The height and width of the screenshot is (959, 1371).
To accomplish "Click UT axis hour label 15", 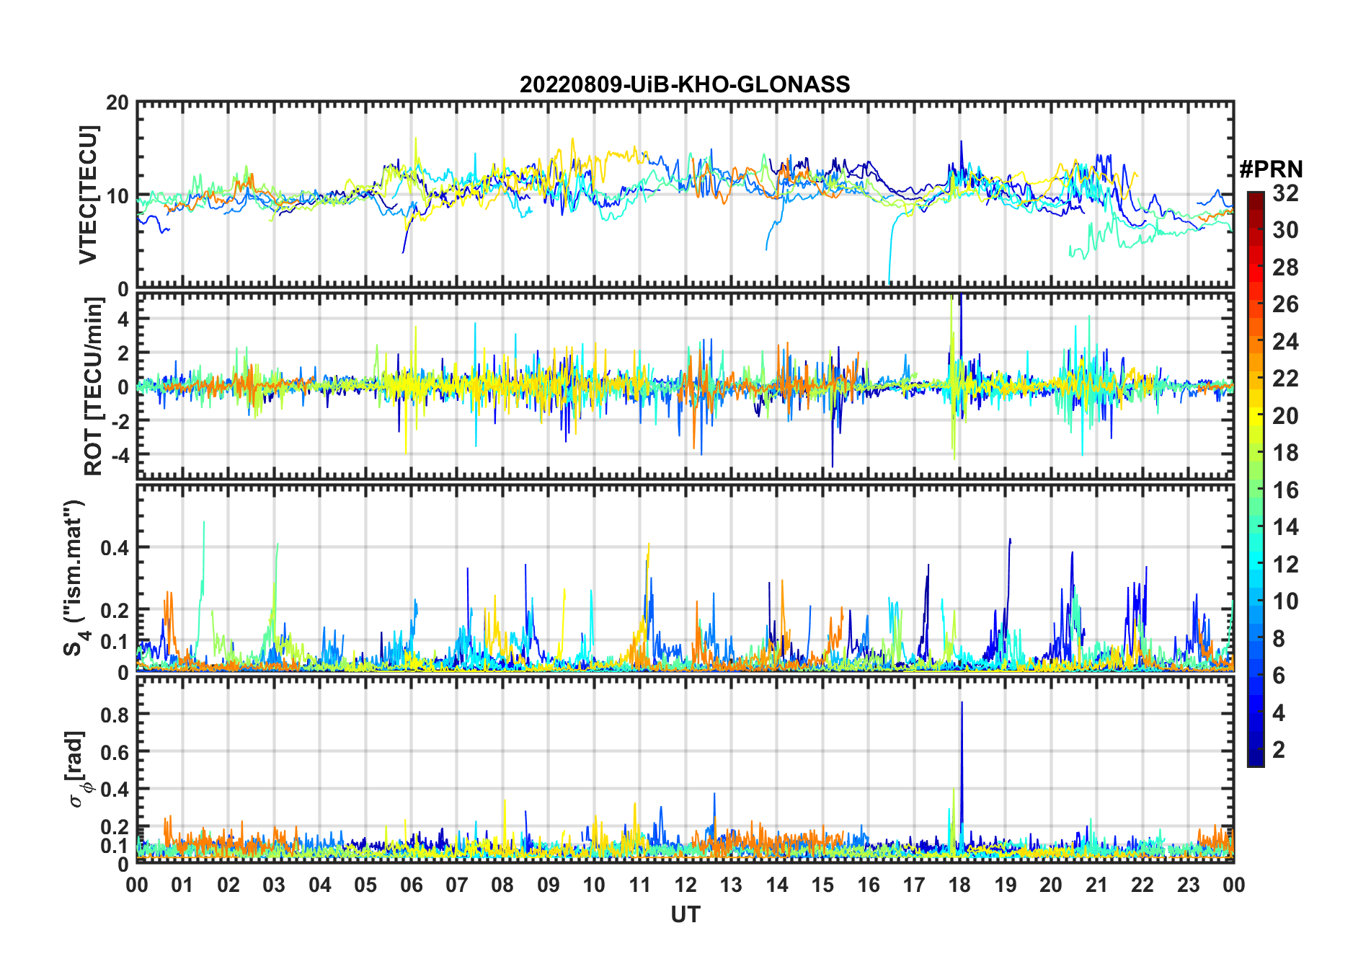I will [822, 885].
